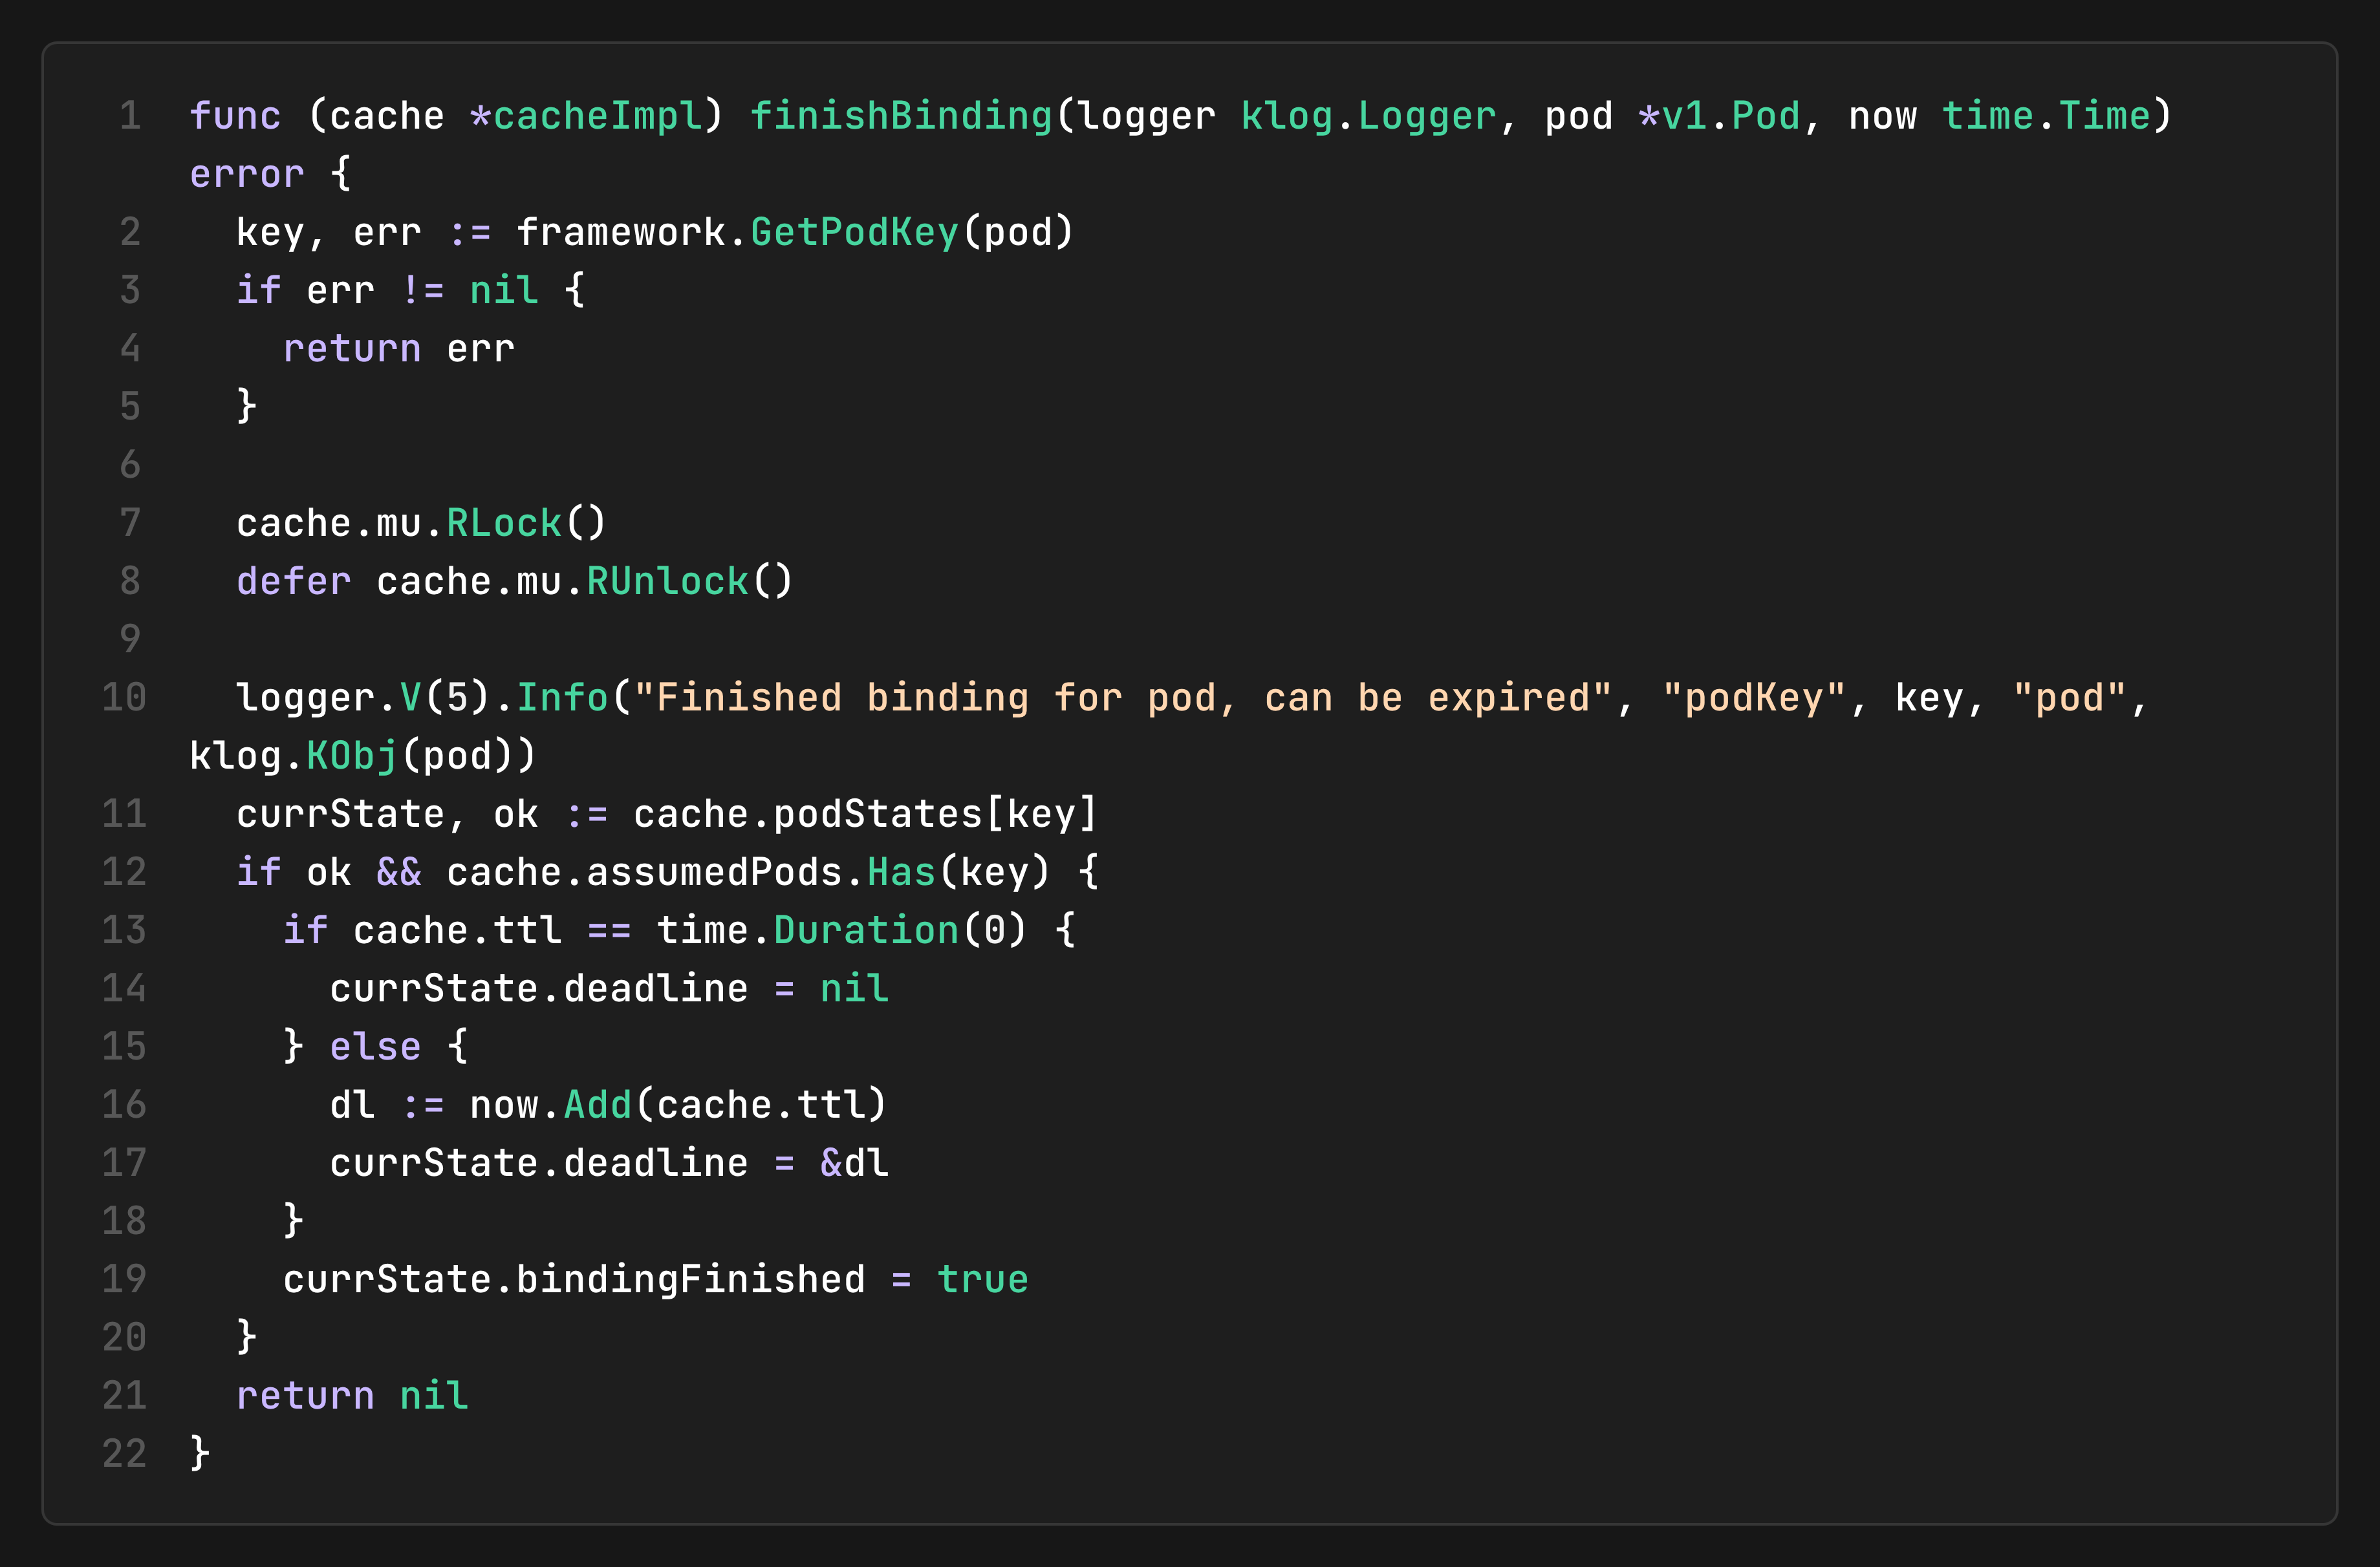Click the finishBinding function name
2380x1567 pixels.
click(900, 116)
